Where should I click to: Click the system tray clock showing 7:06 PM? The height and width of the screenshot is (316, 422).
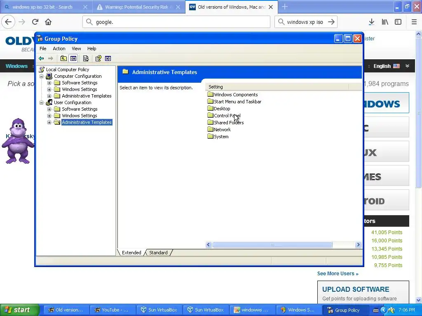407,310
